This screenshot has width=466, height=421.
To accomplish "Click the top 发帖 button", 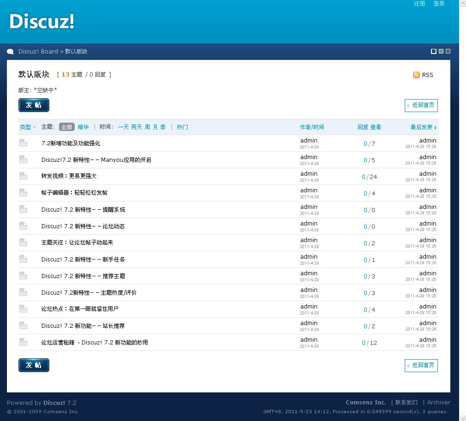I will point(34,105).
